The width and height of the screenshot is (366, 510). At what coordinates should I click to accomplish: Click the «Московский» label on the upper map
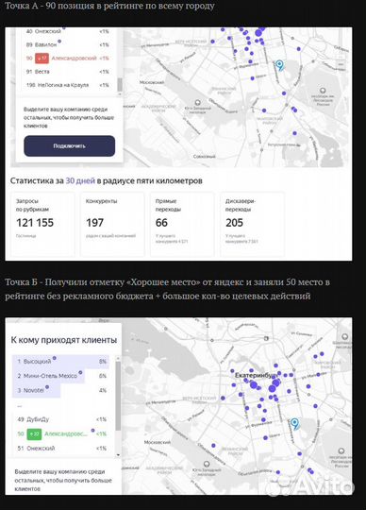coord(152,82)
